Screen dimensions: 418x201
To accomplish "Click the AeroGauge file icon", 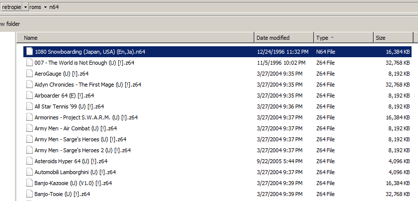I will coord(29,74).
